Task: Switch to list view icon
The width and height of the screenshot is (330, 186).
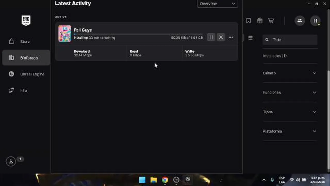Action: (250, 38)
